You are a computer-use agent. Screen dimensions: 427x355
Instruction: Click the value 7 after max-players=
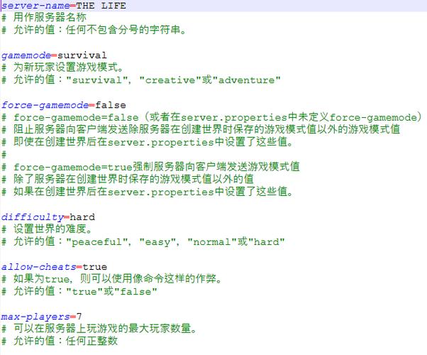pos(79,316)
